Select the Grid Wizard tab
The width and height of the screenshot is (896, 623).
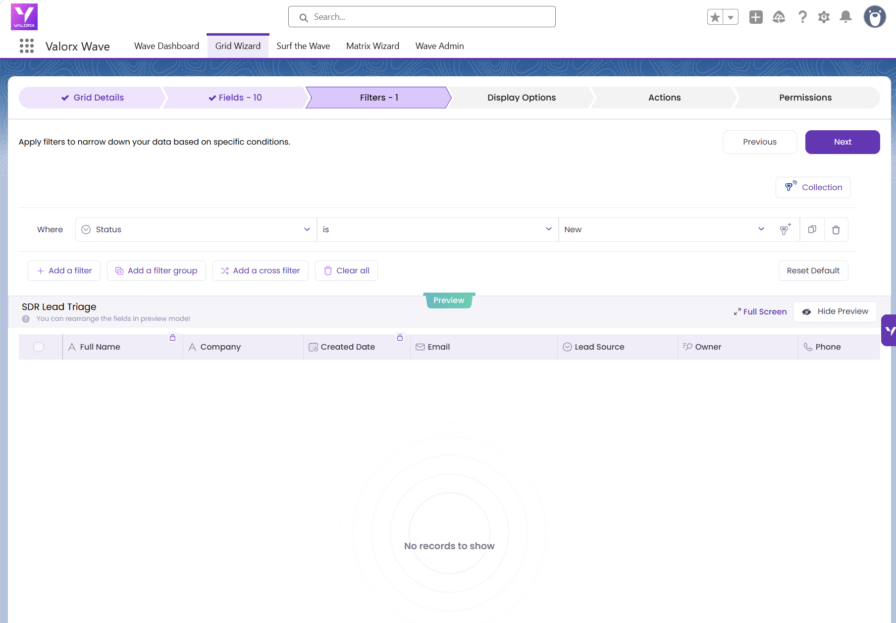click(238, 46)
